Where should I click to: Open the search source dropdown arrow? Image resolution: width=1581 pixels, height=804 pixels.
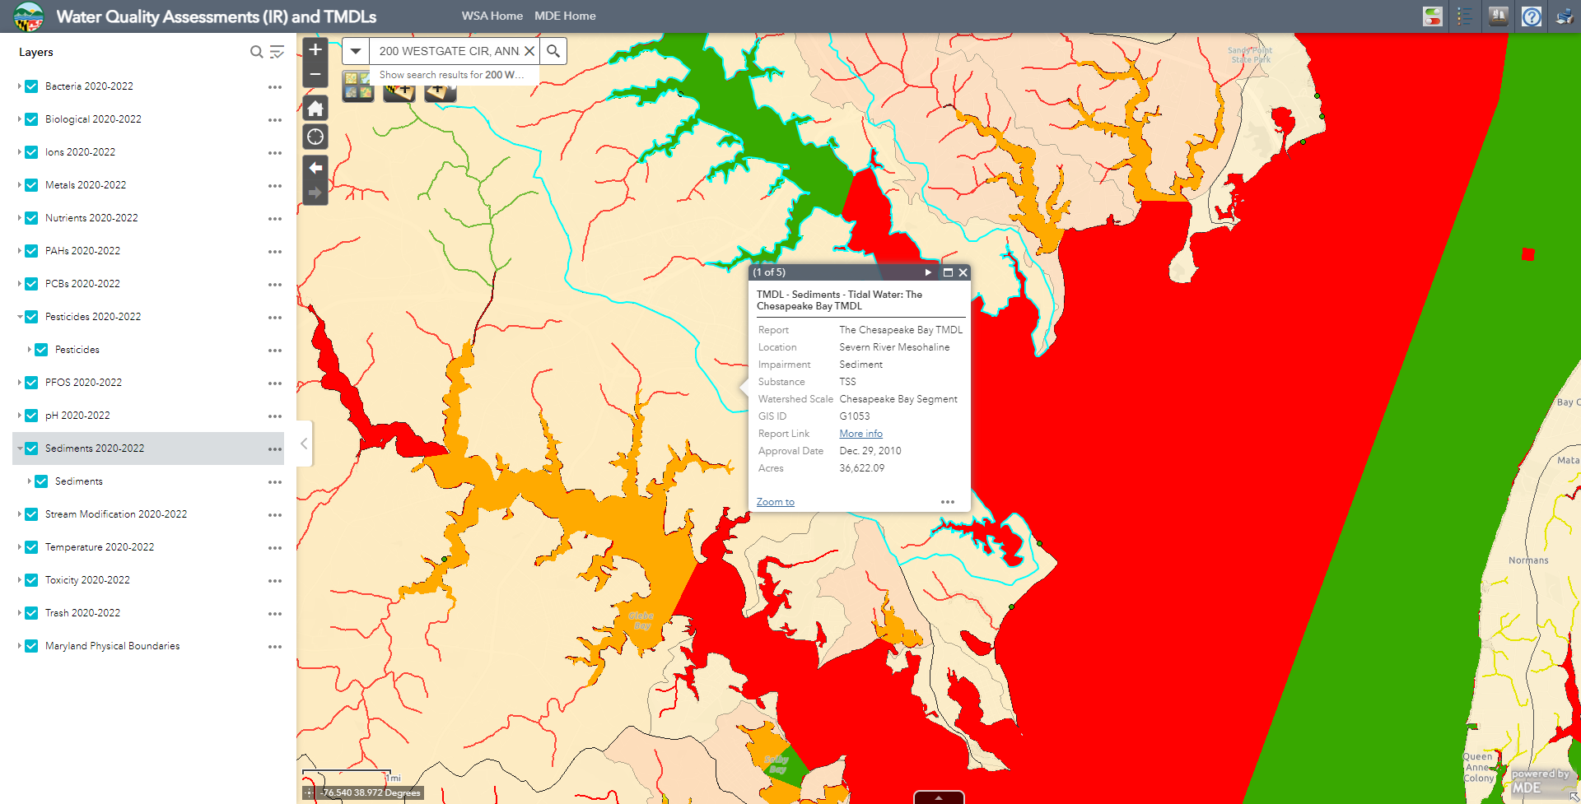pyautogui.click(x=355, y=50)
